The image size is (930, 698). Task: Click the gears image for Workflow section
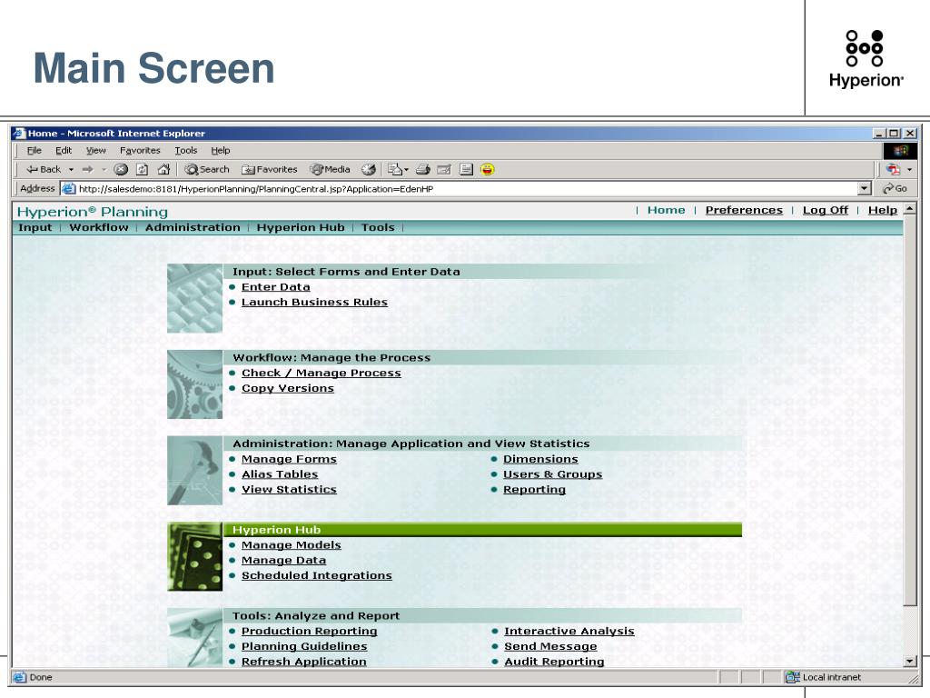click(x=195, y=384)
